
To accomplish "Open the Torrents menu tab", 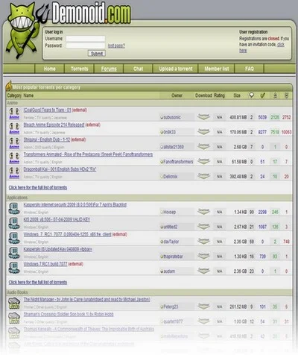I will [x=79, y=69].
